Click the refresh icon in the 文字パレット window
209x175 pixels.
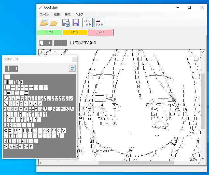coord(72,68)
